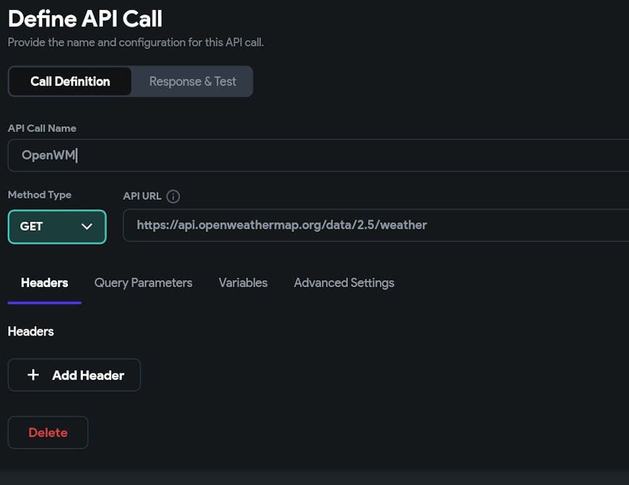Click the API URL label text

(142, 196)
